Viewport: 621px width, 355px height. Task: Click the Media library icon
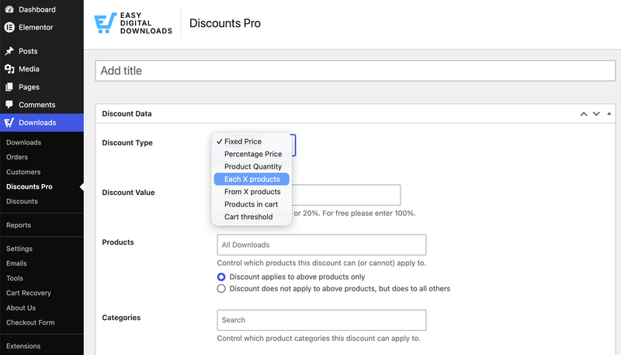click(9, 69)
